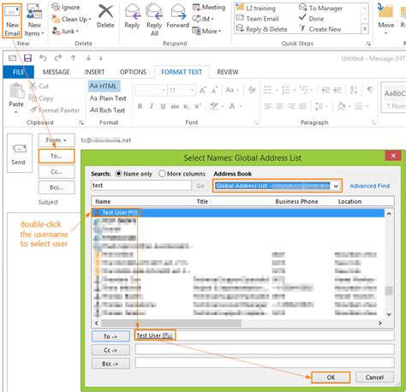
Task: Click the Paste icon
Action: pos(16,91)
